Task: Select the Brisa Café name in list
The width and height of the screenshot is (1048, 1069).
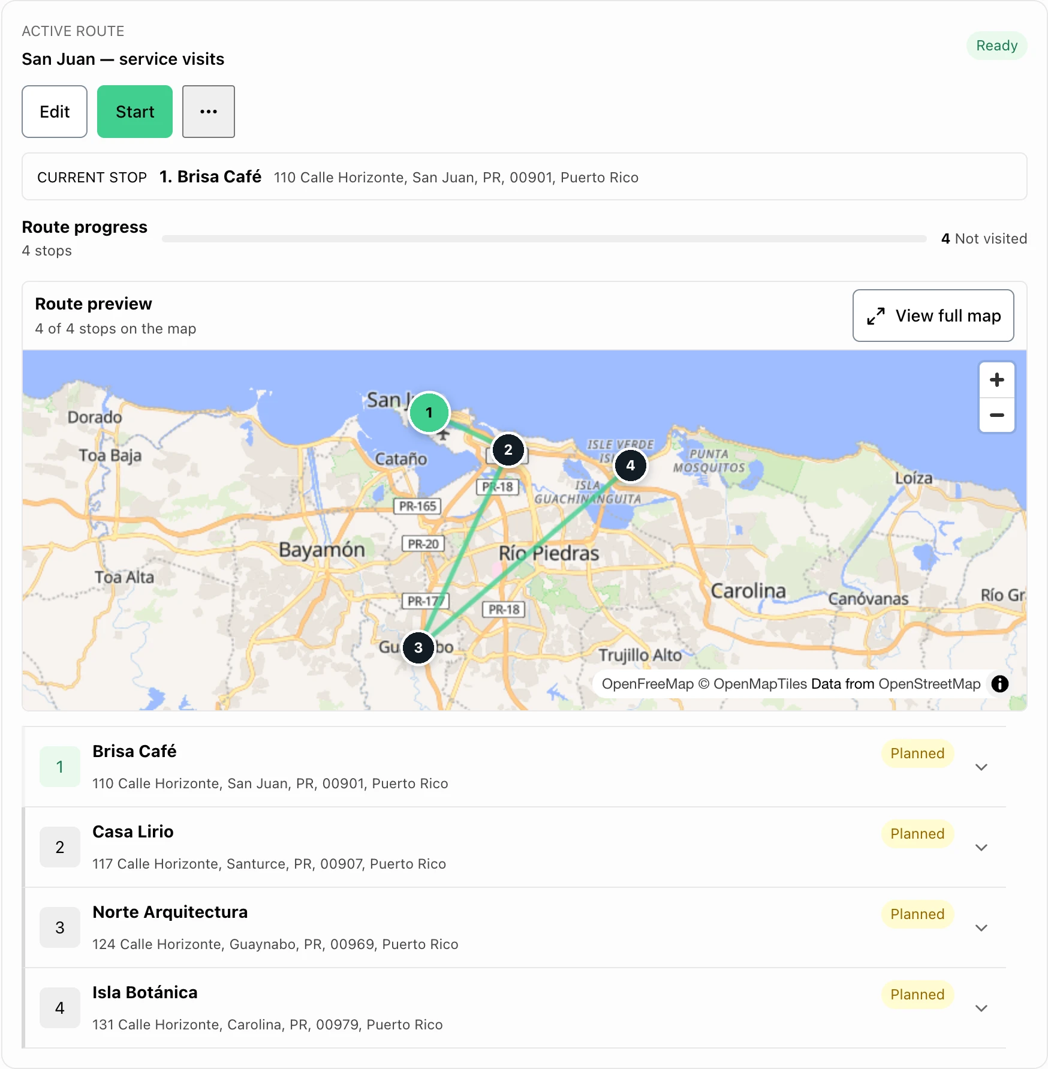Action: point(134,751)
